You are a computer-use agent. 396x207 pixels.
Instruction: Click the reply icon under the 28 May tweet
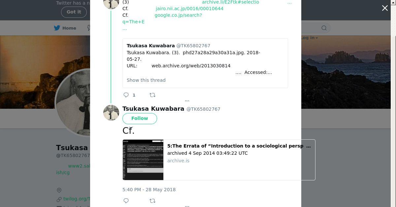pyautogui.click(x=126, y=200)
